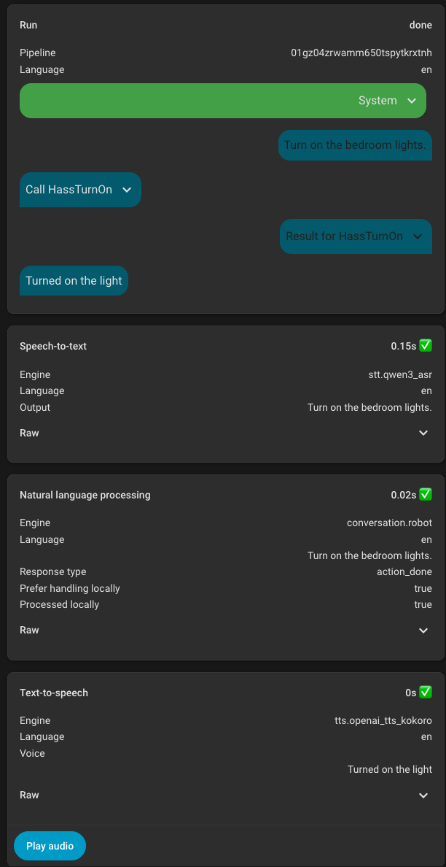This screenshot has height=867, width=446.
Task: Click the Result for HassTurnOn label
Action: (344, 236)
